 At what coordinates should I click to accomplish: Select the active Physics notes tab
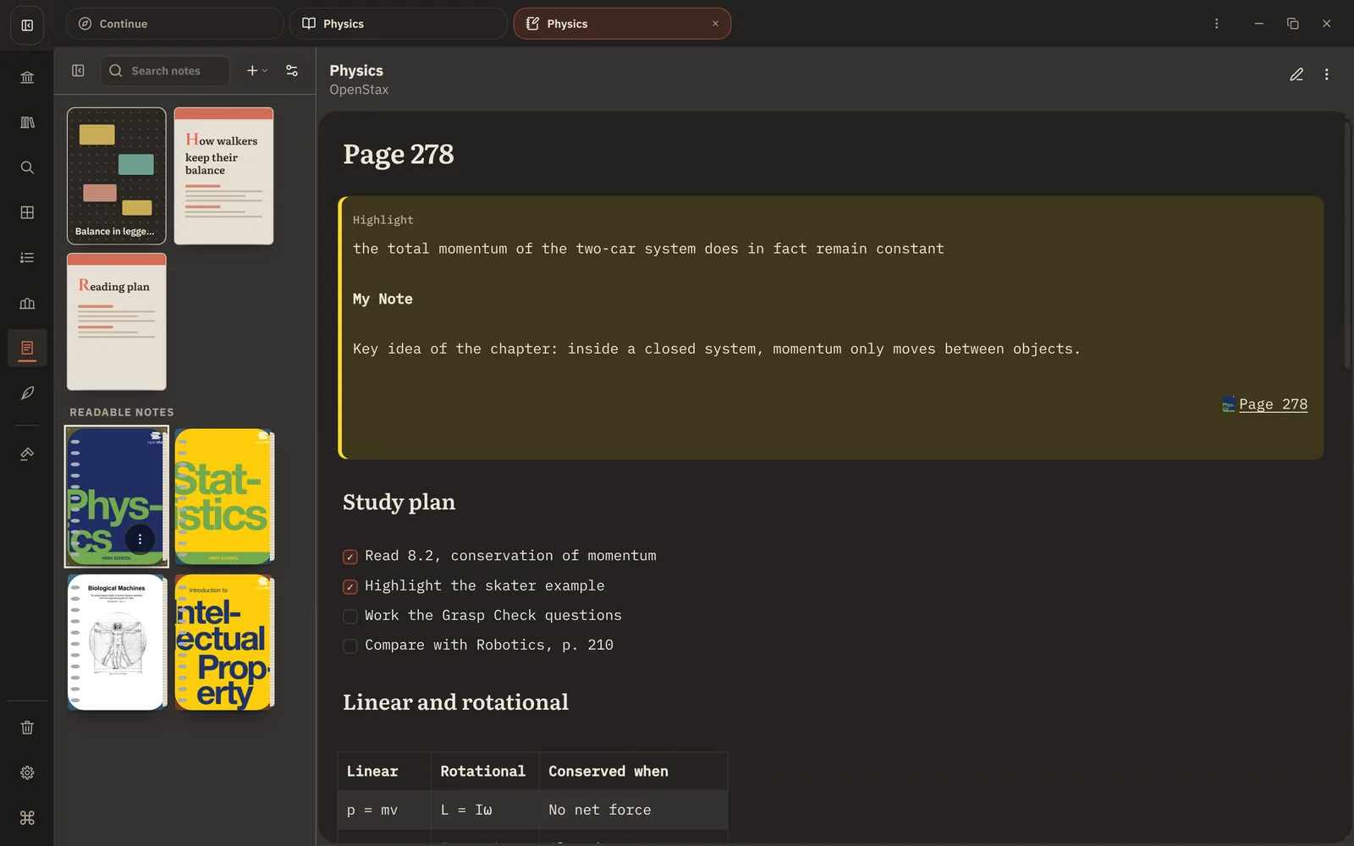(622, 24)
